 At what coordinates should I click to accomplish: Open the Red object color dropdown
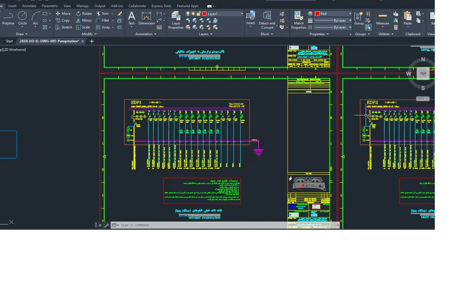(350, 14)
